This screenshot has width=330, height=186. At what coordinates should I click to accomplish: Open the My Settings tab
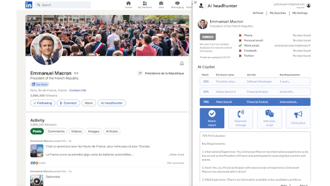pyautogui.click(x=300, y=13)
